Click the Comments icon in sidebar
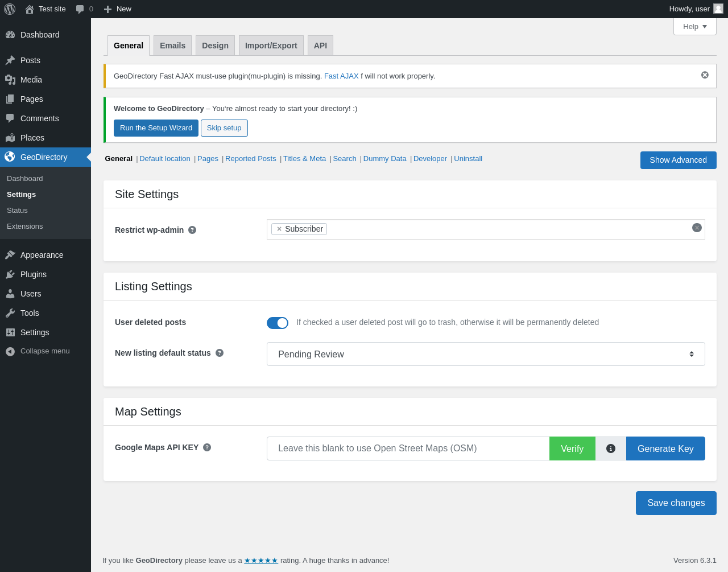This screenshot has height=572, width=728. coord(10,118)
